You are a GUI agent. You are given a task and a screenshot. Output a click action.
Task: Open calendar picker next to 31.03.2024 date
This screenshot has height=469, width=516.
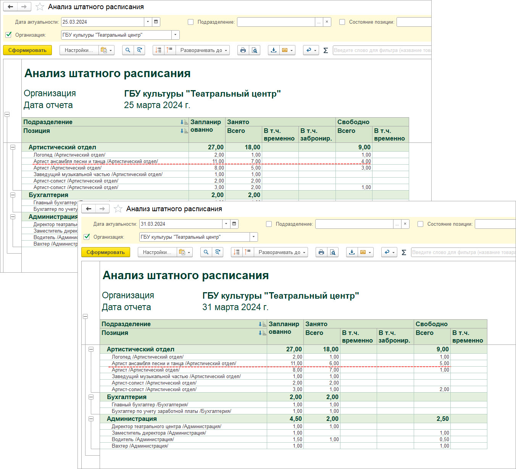click(234, 224)
